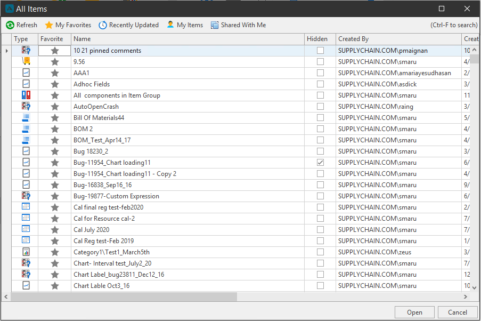This screenshot has width=481, height=321.
Task: Toggle favorite star for Chart Label_bug23811_Dec12_16
Action: pyautogui.click(x=55, y=275)
